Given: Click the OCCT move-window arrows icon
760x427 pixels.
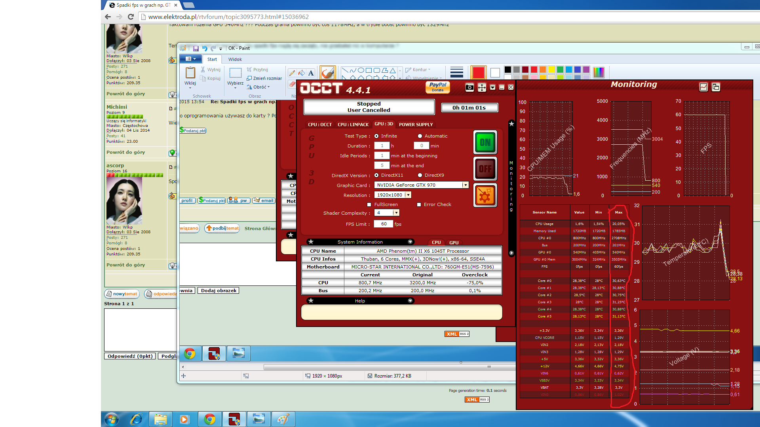Looking at the screenshot, I should (482, 87).
